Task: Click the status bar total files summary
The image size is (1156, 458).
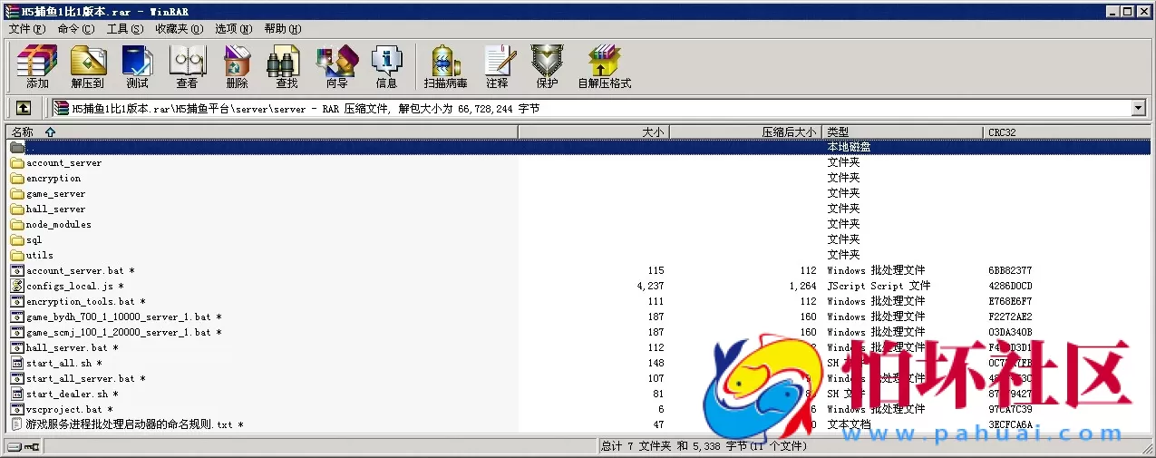Action: [703, 446]
